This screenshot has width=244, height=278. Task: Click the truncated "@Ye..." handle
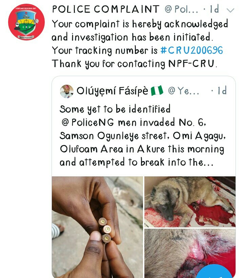point(184,91)
